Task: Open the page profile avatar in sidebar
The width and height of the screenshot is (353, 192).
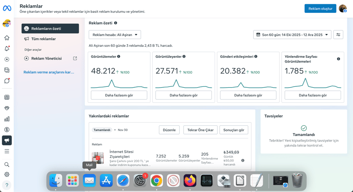Action: coord(7,23)
